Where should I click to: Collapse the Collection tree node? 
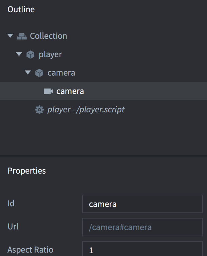coord(10,36)
